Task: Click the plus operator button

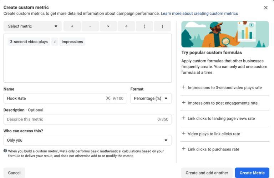Action: click(x=72, y=26)
